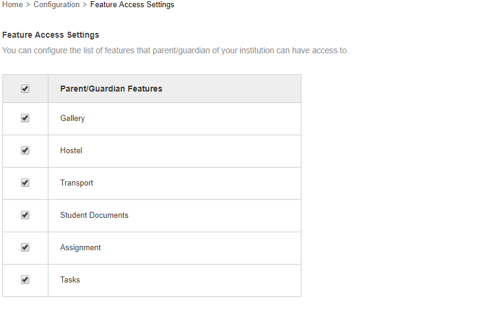Disable the Assignment feature checkbox
The width and height of the screenshot is (488, 325).
[x=25, y=248]
